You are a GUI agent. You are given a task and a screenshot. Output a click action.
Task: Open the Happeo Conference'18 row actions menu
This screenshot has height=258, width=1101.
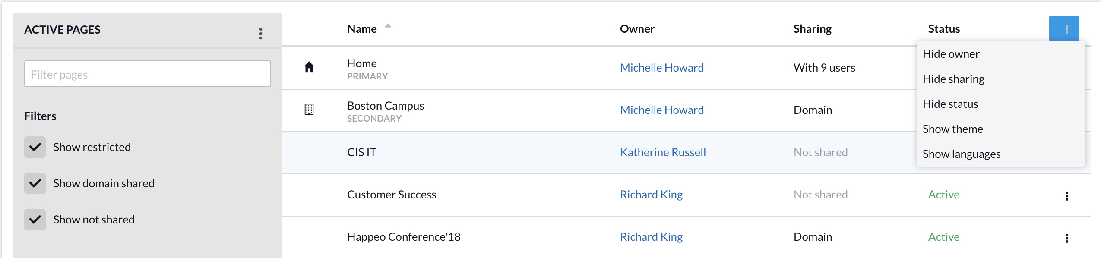[1066, 238]
